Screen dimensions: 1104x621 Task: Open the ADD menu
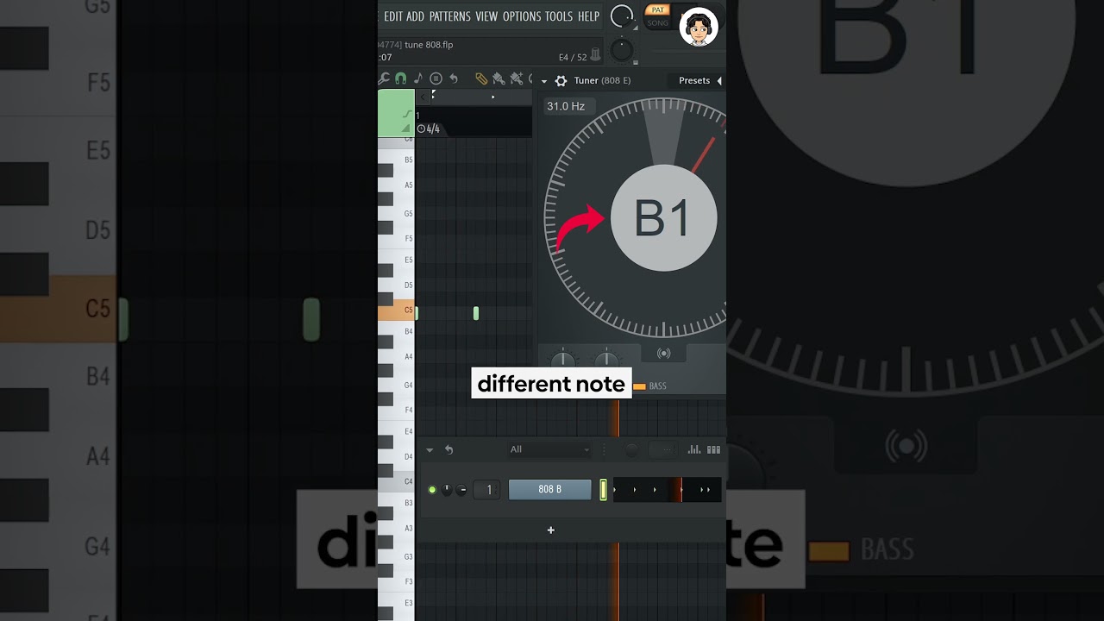click(x=416, y=16)
